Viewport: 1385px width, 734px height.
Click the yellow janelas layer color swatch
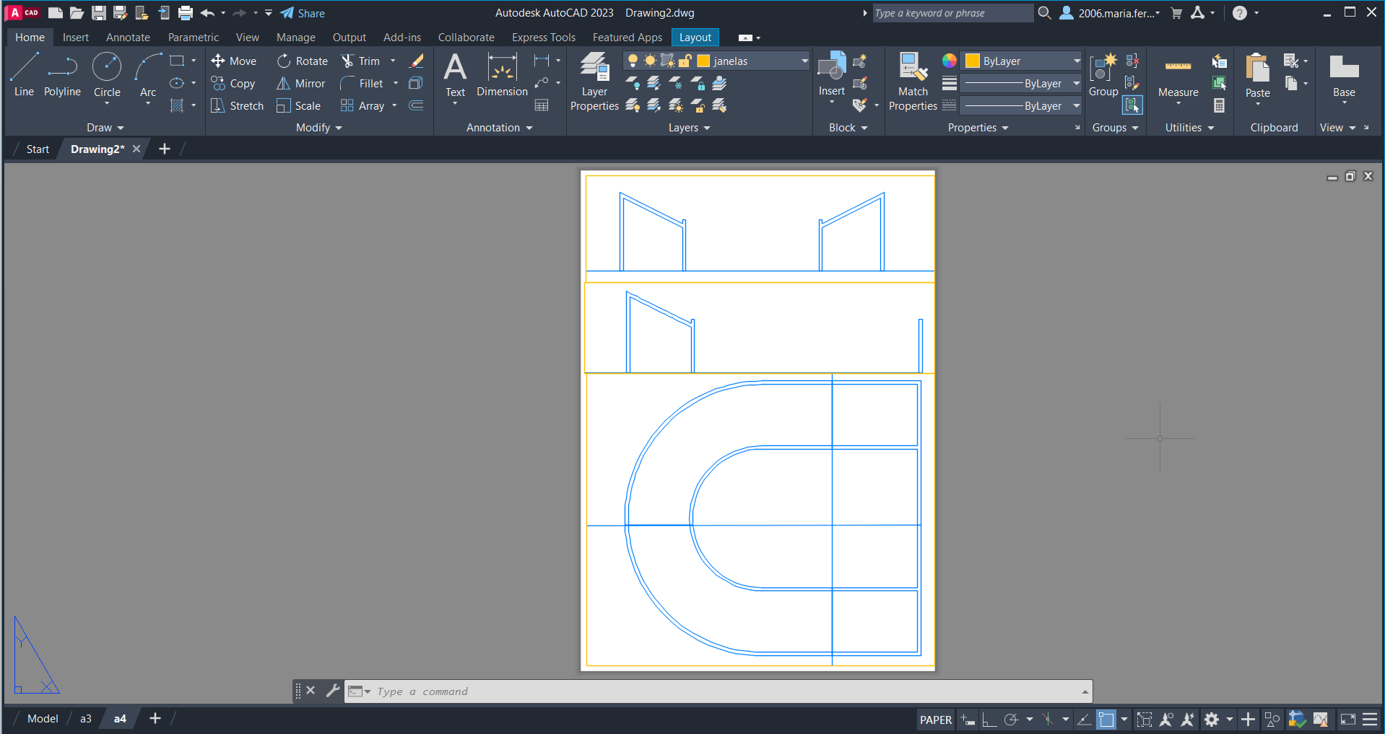703,61
